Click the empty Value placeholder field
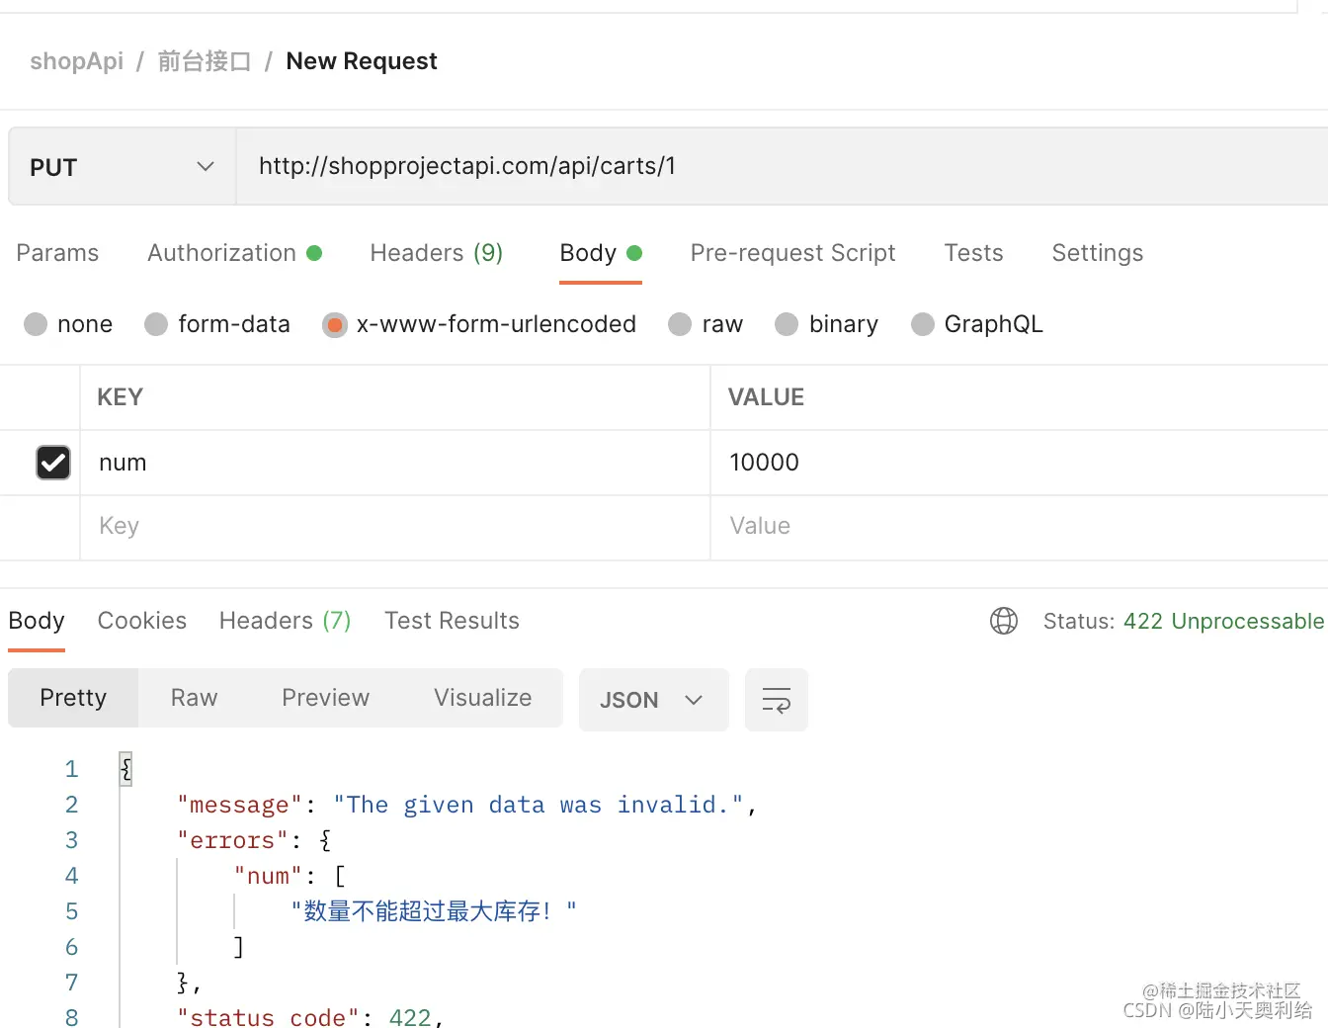Screen dimensions: 1328x1028 (1020, 527)
